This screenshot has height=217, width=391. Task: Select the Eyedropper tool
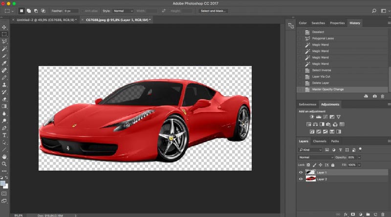pyautogui.click(x=4, y=63)
